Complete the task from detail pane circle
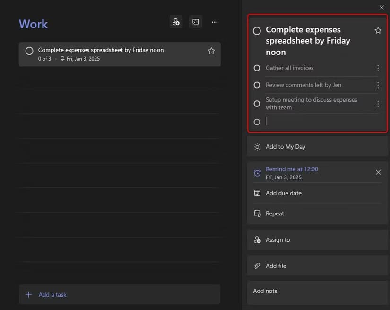The width and height of the screenshot is (390, 310). (x=257, y=31)
